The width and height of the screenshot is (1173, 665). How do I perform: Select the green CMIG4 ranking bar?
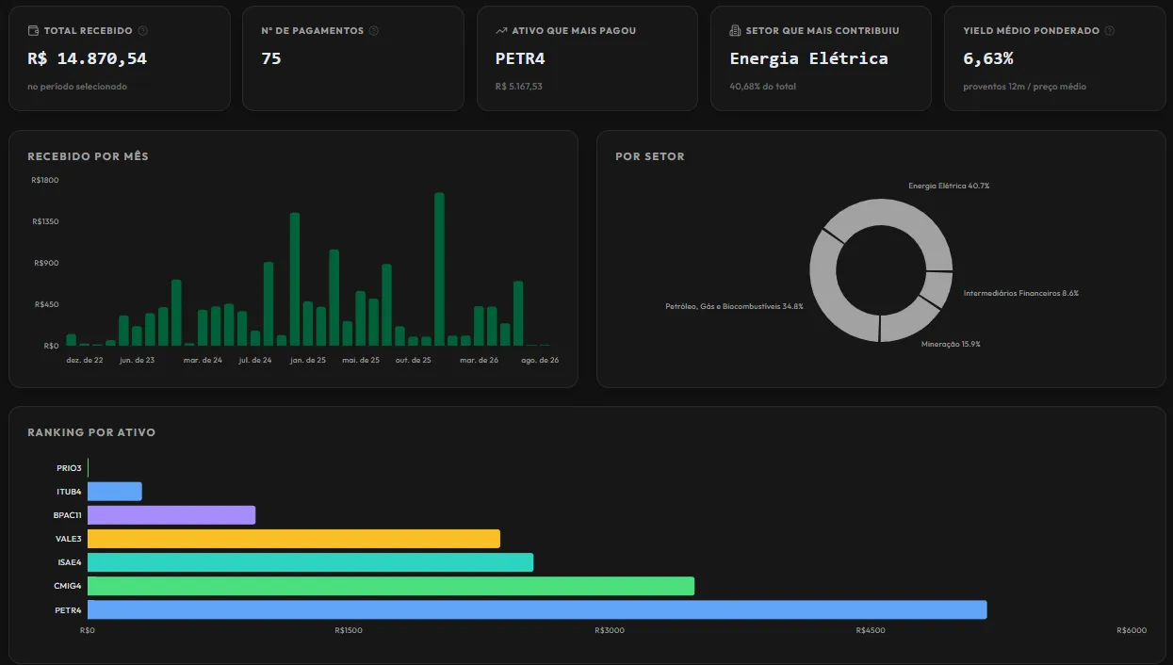[x=391, y=586]
